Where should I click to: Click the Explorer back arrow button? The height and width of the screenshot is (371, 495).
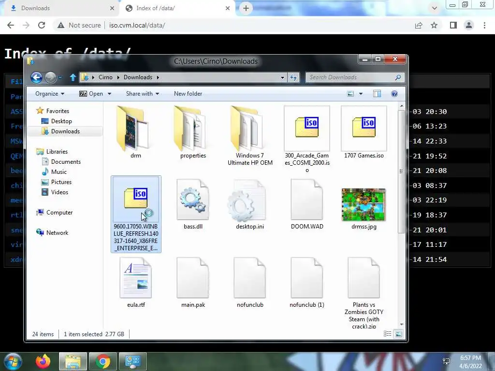click(x=36, y=77)
